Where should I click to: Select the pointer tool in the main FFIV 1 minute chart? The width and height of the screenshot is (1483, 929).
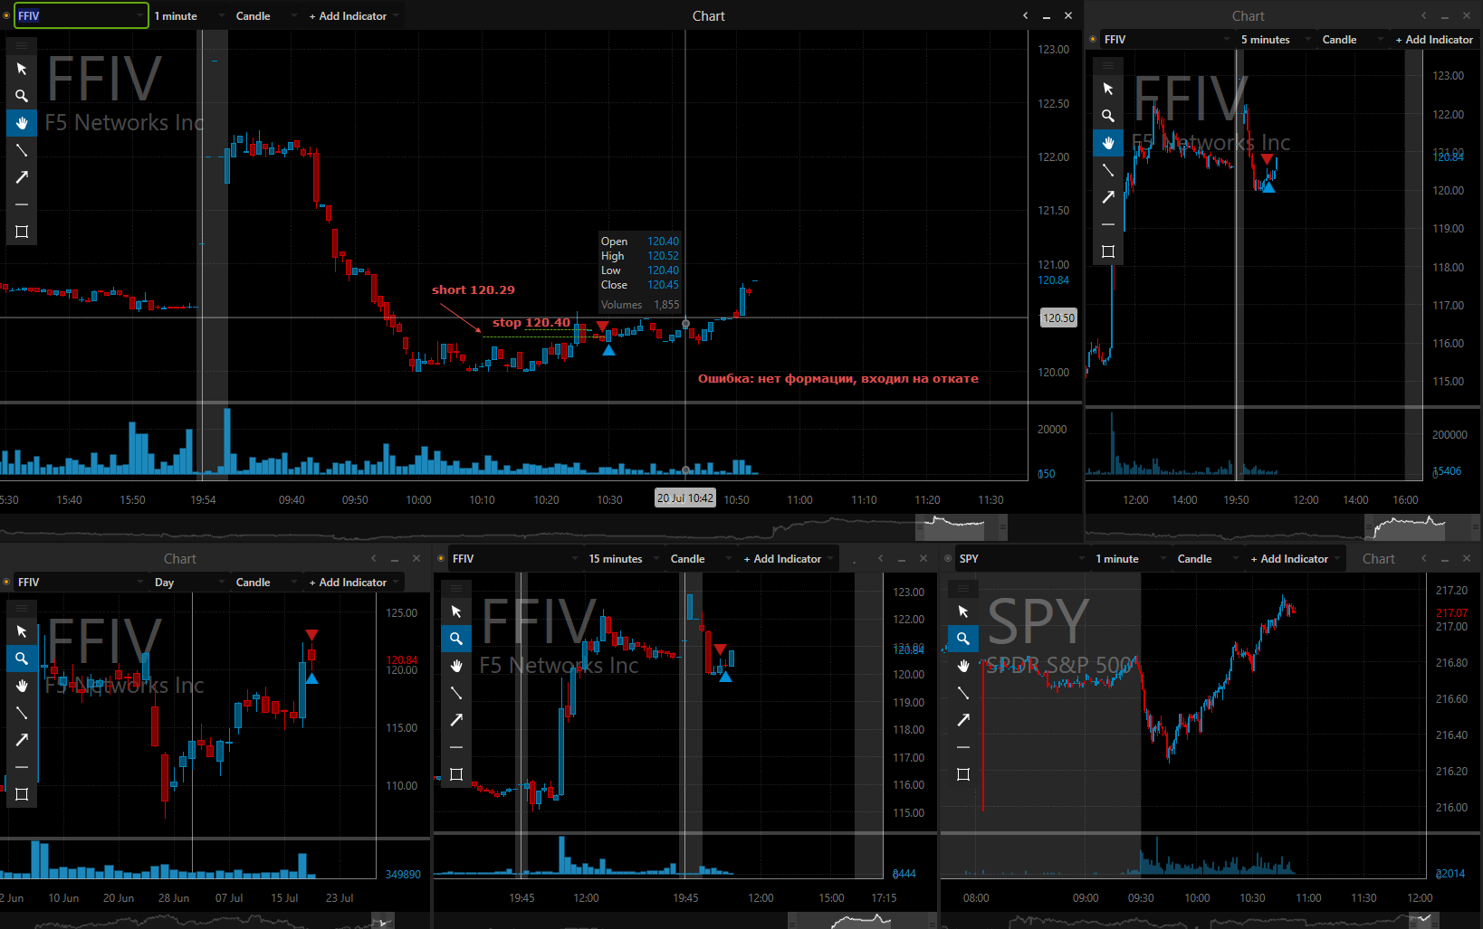pos(22,69)
